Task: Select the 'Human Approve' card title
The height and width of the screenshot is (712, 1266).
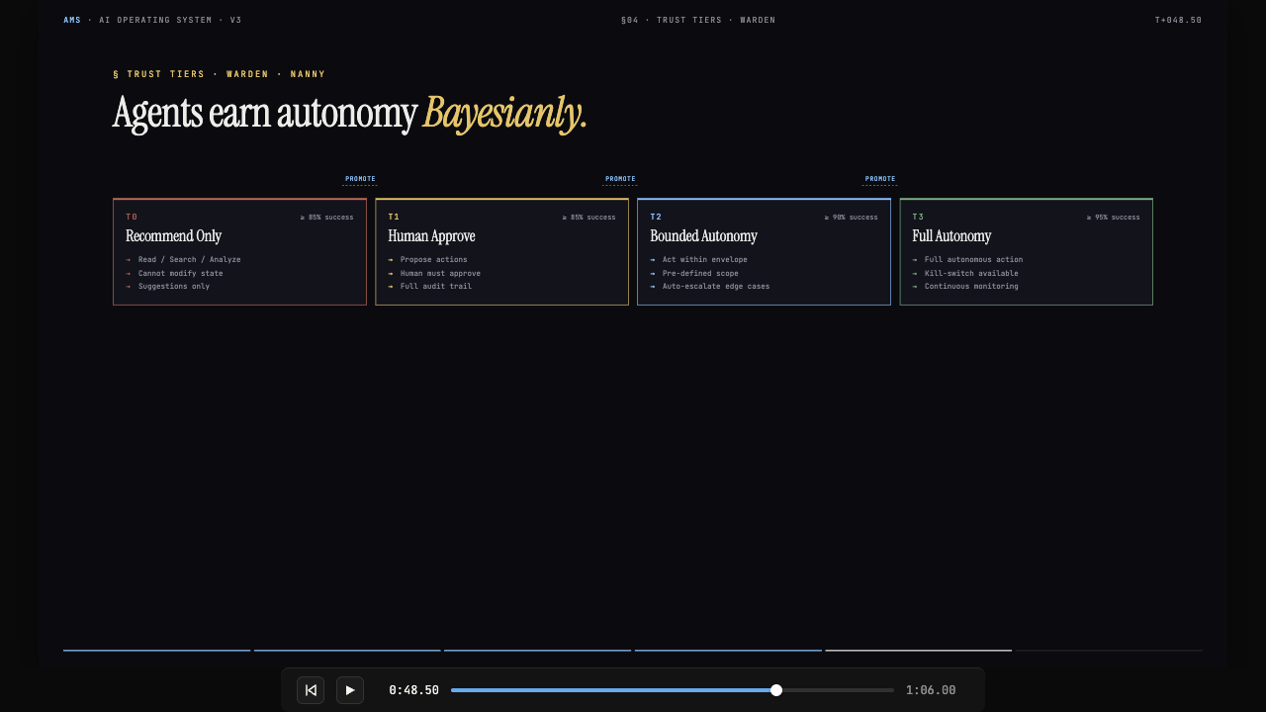Action: coord(431,236)
